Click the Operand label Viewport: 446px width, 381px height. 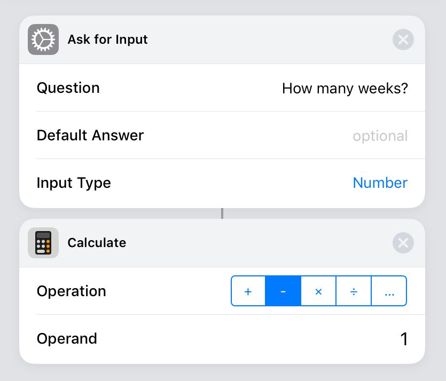tap(67, 339)
